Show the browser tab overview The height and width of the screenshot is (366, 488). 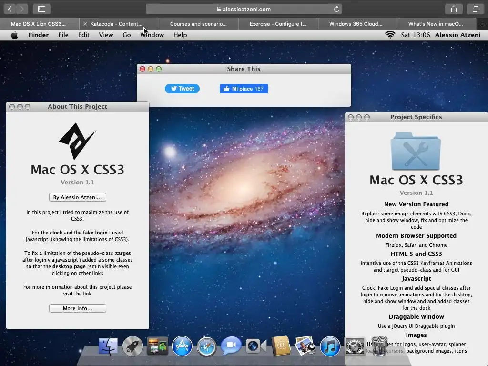[x=475, y=9]
